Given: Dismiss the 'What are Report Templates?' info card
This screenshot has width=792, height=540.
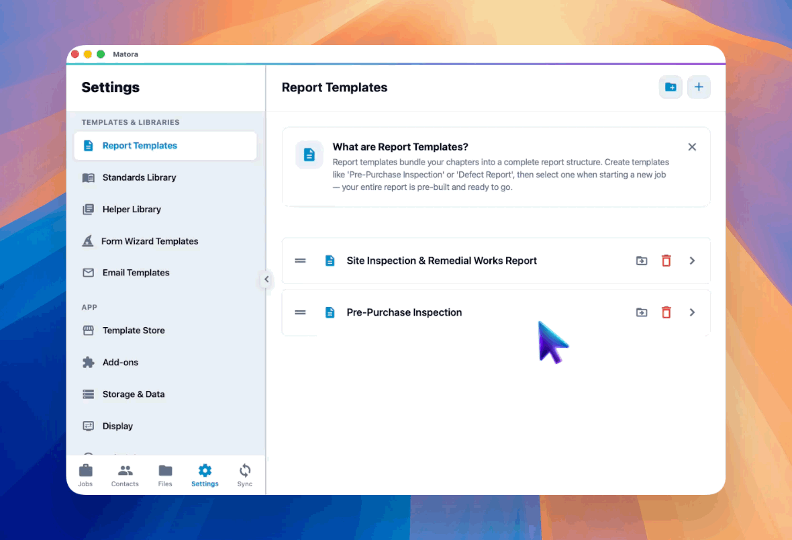Looking at the screenshot, I should [x=692, y=147].
